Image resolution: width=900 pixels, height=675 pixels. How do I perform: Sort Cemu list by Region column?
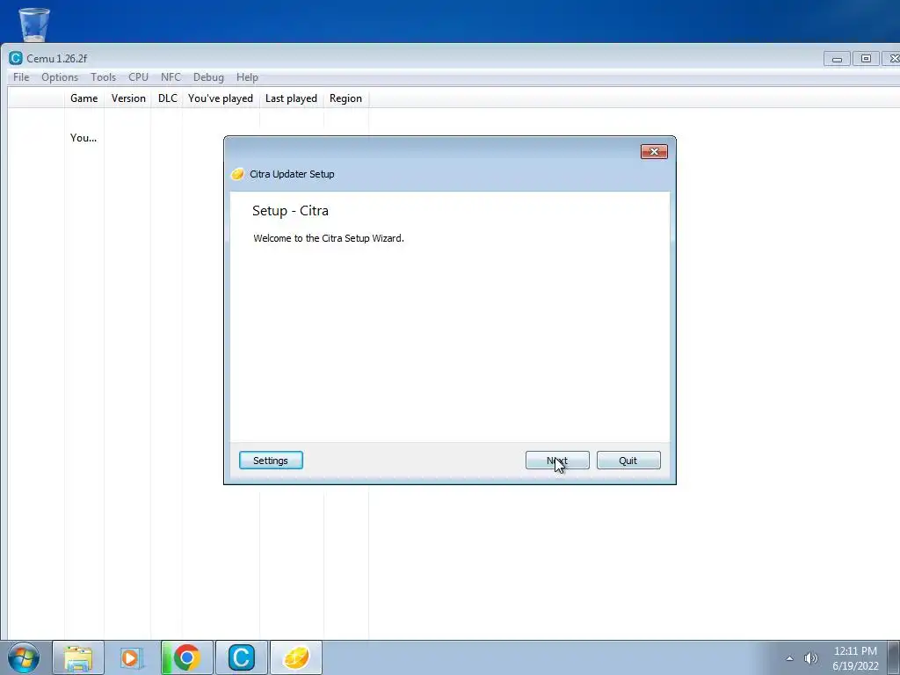(345, 98)
